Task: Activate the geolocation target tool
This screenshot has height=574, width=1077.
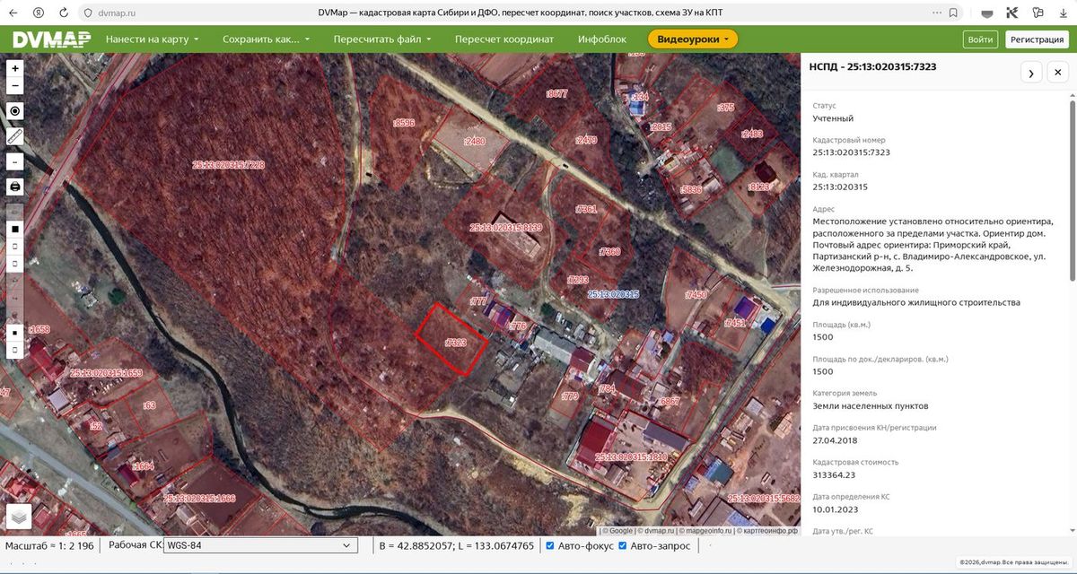Action: pyautogui.click(x=14, y=110)
